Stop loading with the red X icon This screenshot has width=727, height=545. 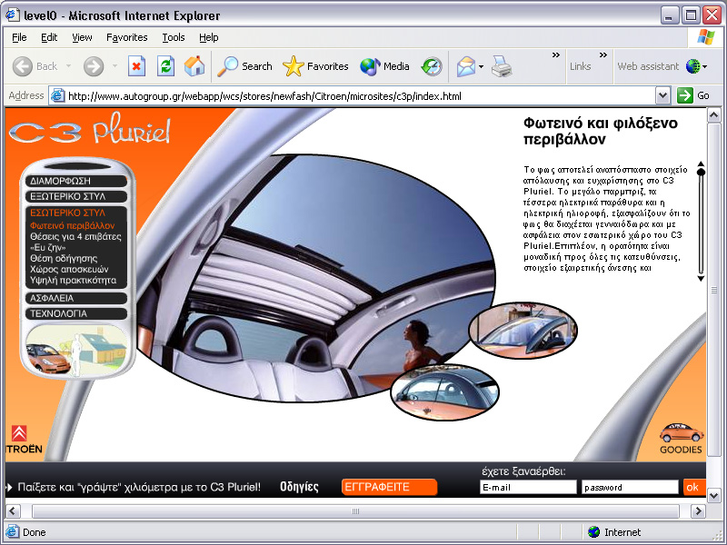[x=136, y=66]
